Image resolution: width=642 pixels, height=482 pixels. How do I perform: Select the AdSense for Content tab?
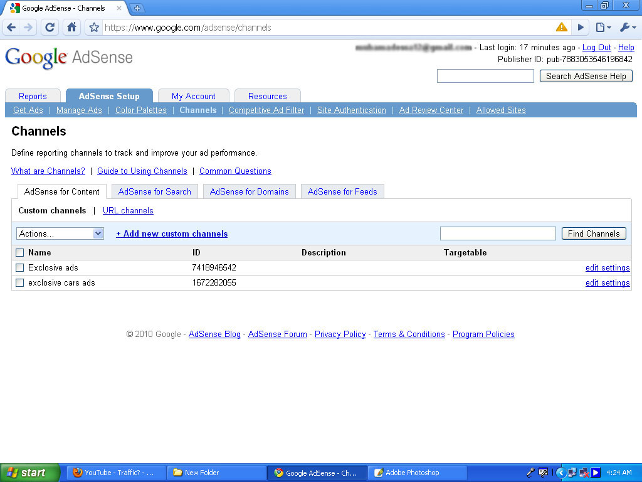(x=62, y=191)
